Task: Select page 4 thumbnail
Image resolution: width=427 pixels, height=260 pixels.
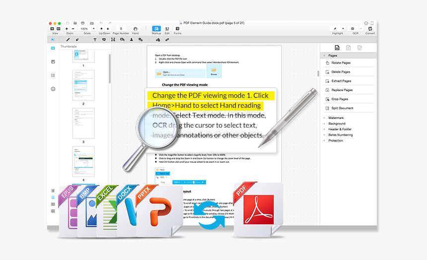Action: click(83, 161)
